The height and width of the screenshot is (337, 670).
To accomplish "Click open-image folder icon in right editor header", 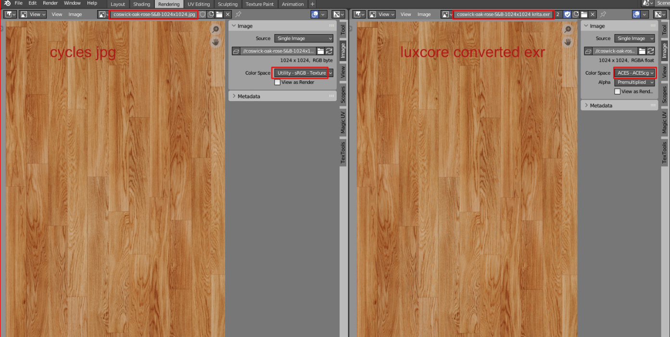I will [584, 14].
